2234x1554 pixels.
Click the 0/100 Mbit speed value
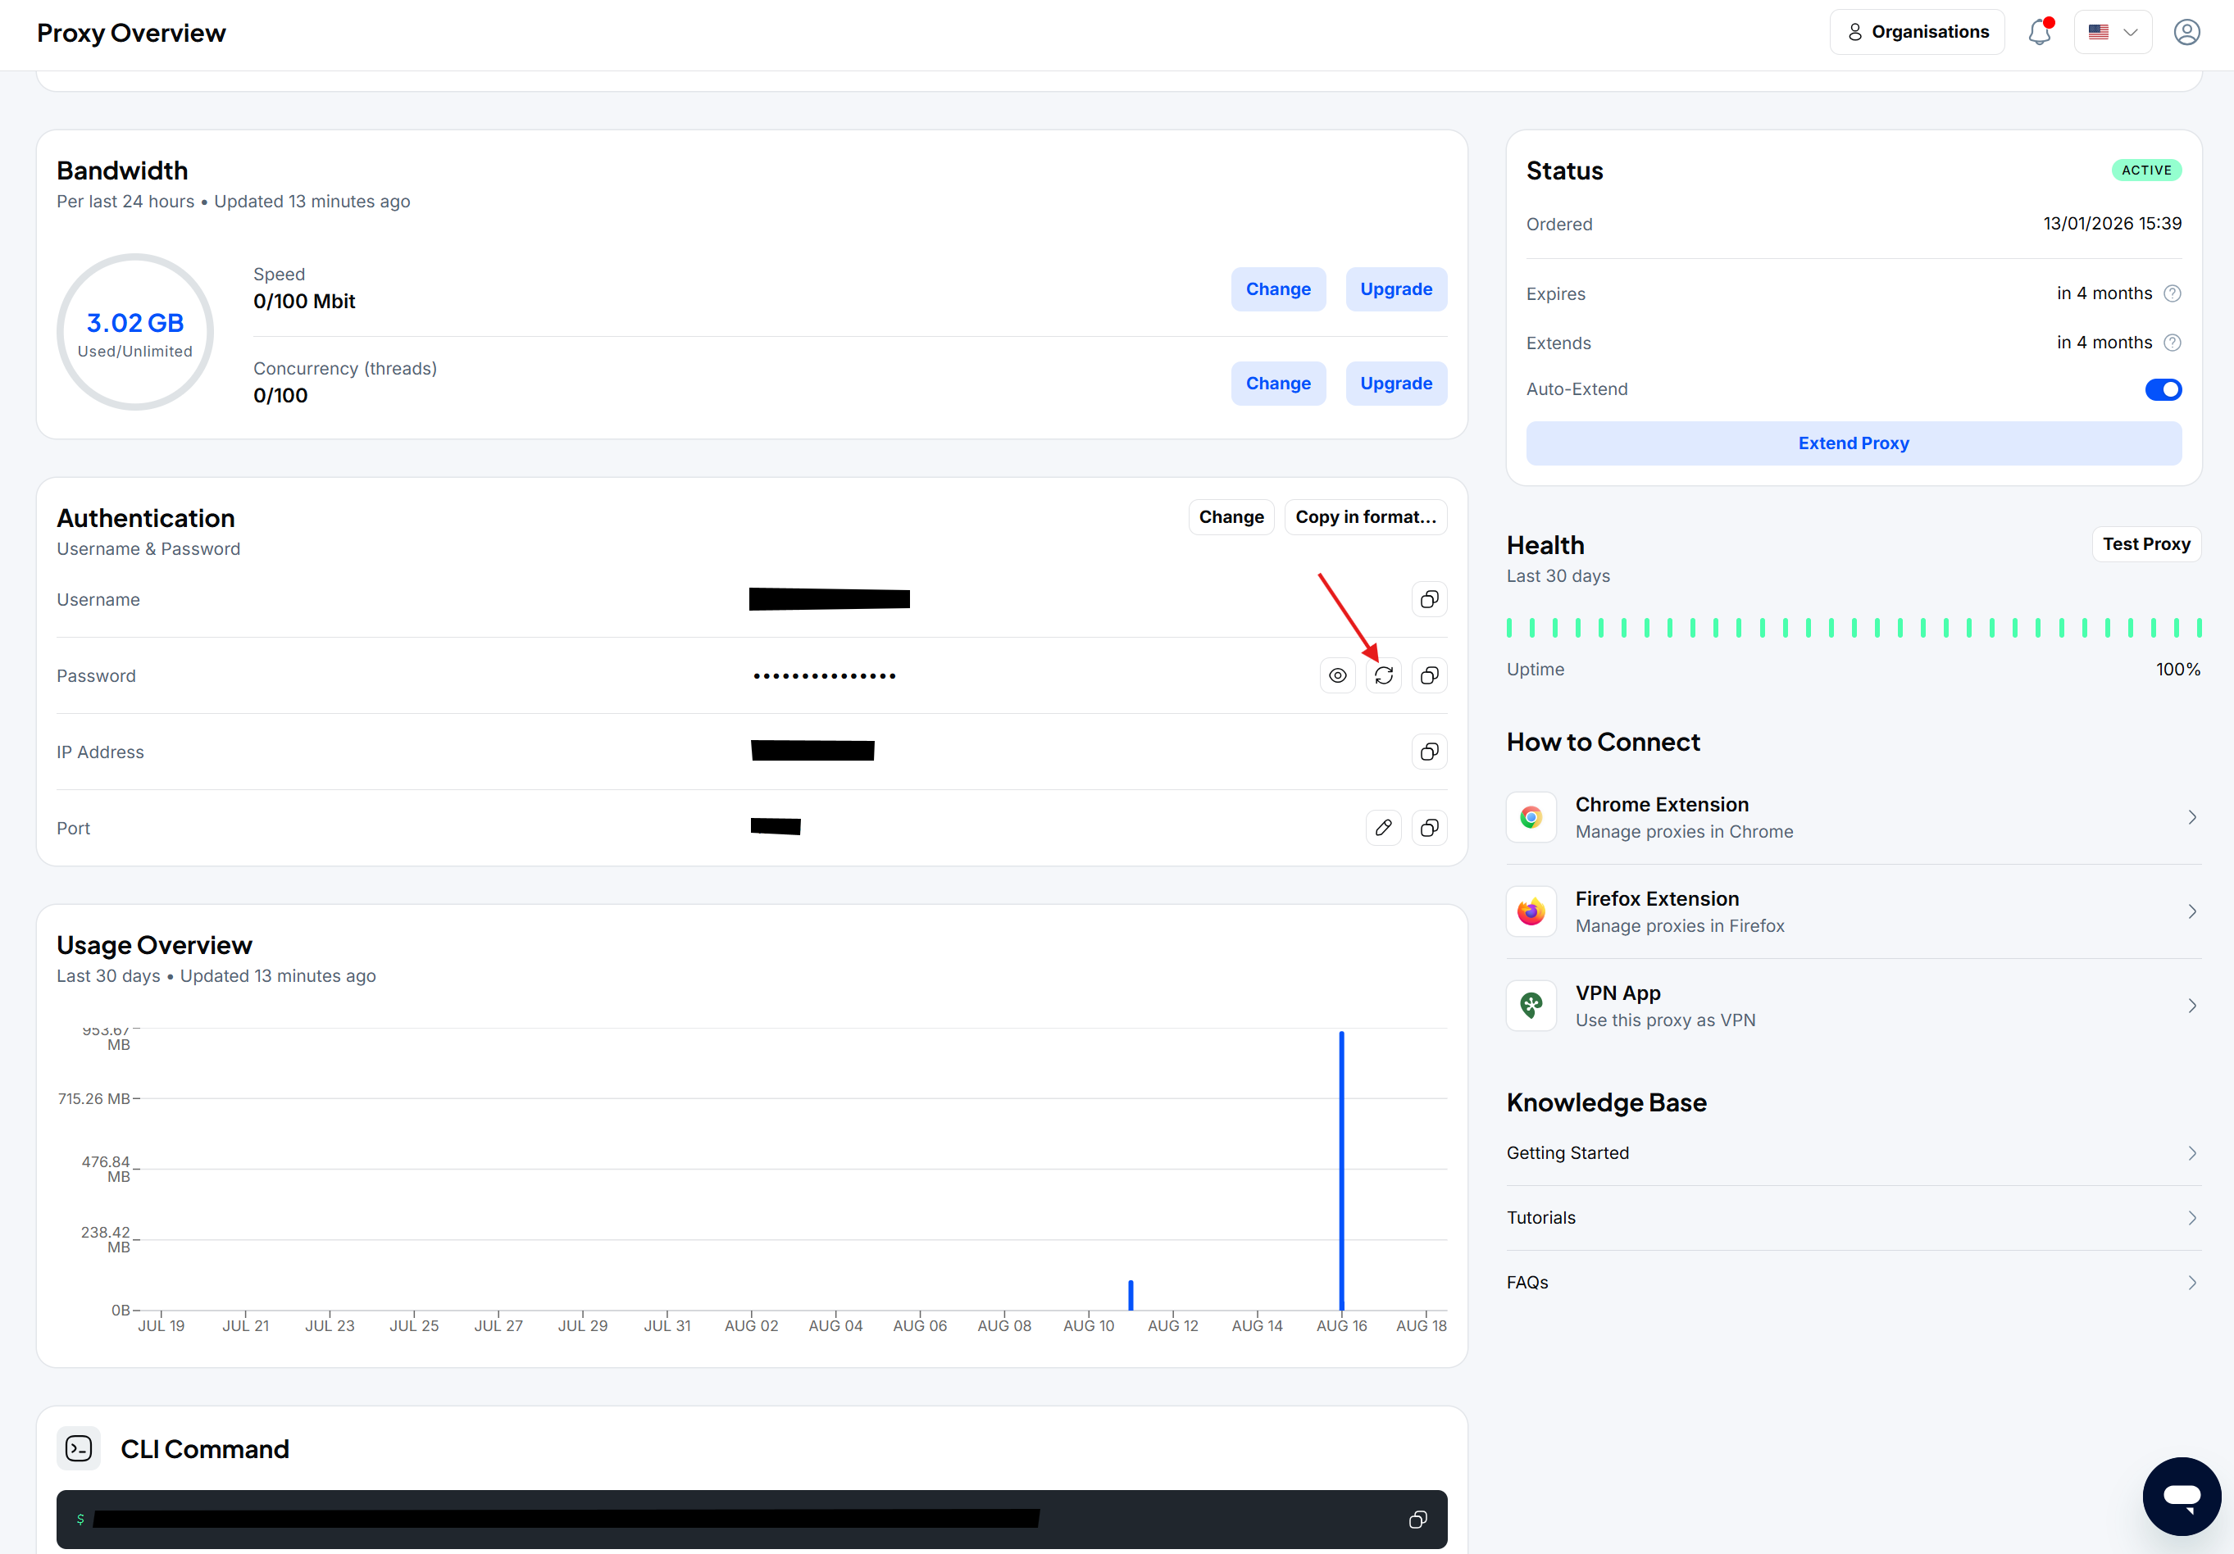click(304, 302)
